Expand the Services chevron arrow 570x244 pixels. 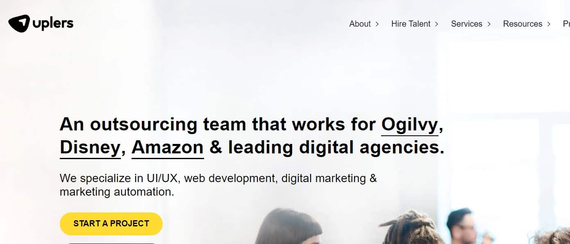pos(489,24)
